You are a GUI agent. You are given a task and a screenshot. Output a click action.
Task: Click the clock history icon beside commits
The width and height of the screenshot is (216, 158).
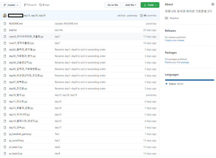141,16
